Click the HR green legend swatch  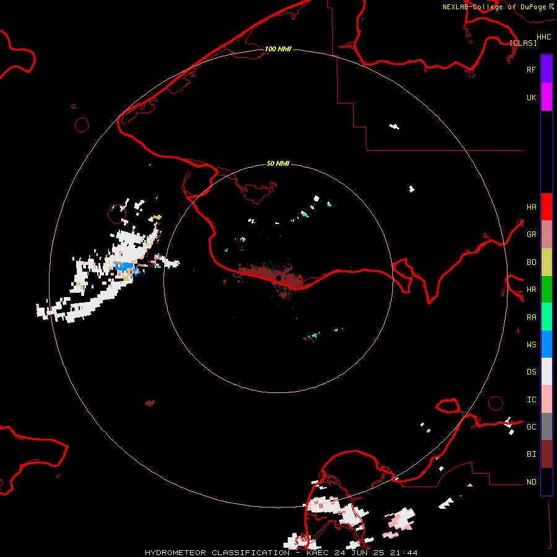(546, 290)
